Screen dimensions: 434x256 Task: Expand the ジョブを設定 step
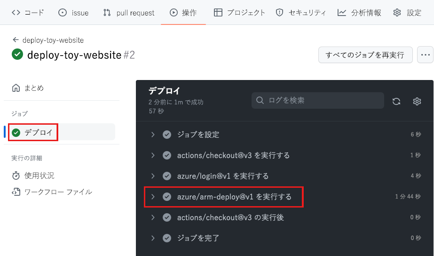153,135
